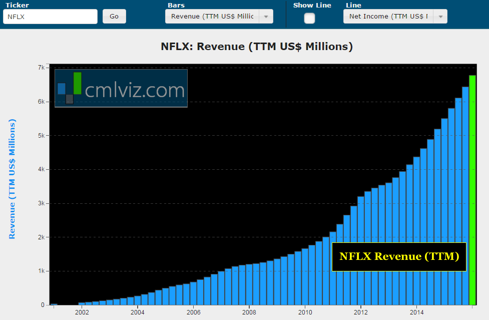The image size is (489, 320).
Task: Click the '2004' x-axis label
Action: point(138,312)
